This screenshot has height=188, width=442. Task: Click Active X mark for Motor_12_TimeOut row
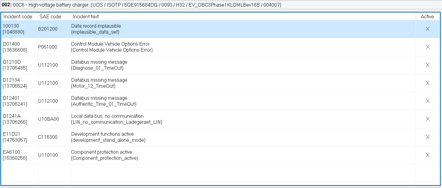pyautogui.click(x=427, y=83)
